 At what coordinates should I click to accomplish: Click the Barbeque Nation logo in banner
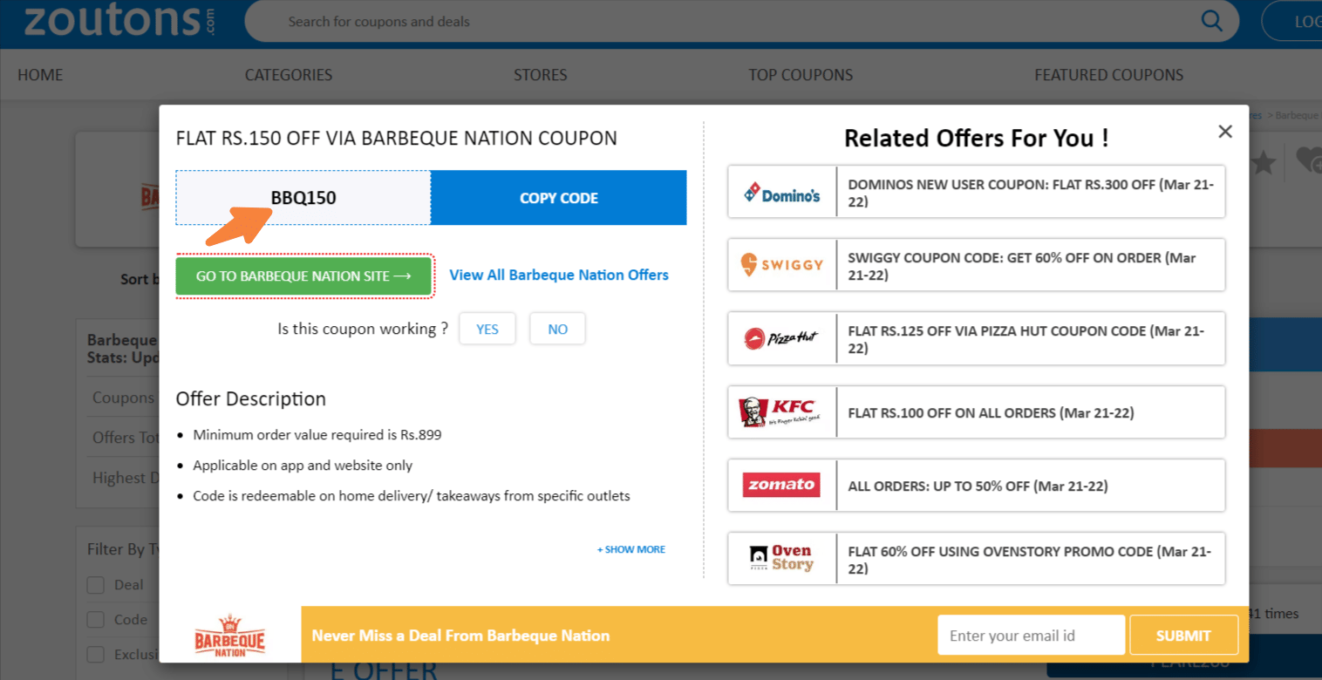point(230,636)
